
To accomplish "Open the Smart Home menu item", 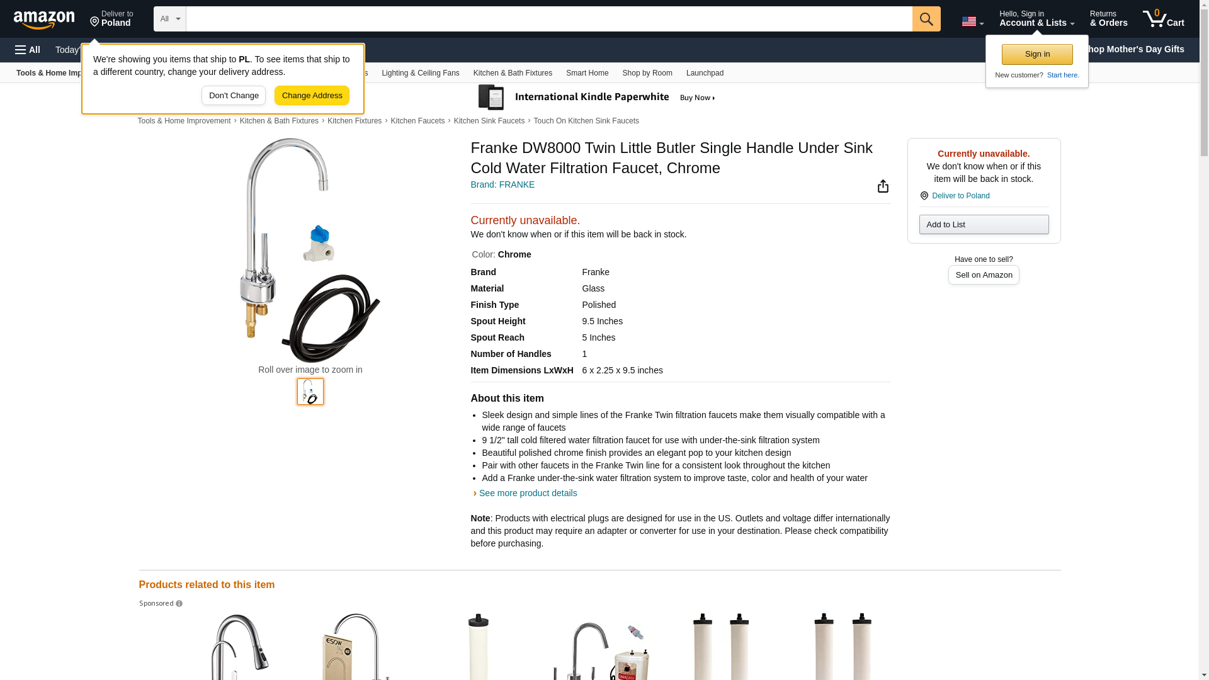I will pos(587,73).
